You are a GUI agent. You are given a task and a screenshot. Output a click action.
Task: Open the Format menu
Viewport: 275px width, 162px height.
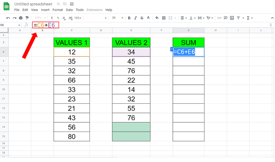pos(58,10)
